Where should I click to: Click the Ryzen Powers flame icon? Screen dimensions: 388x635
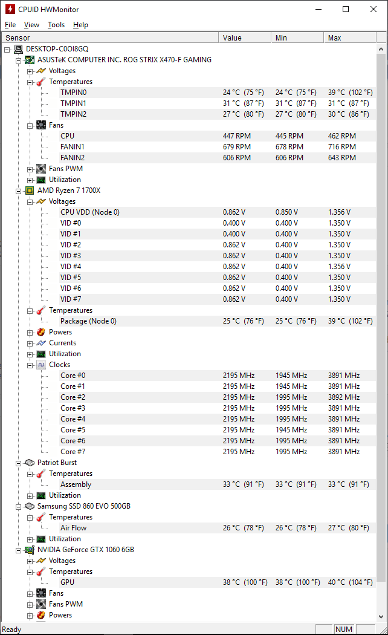[x=41, y=332]
